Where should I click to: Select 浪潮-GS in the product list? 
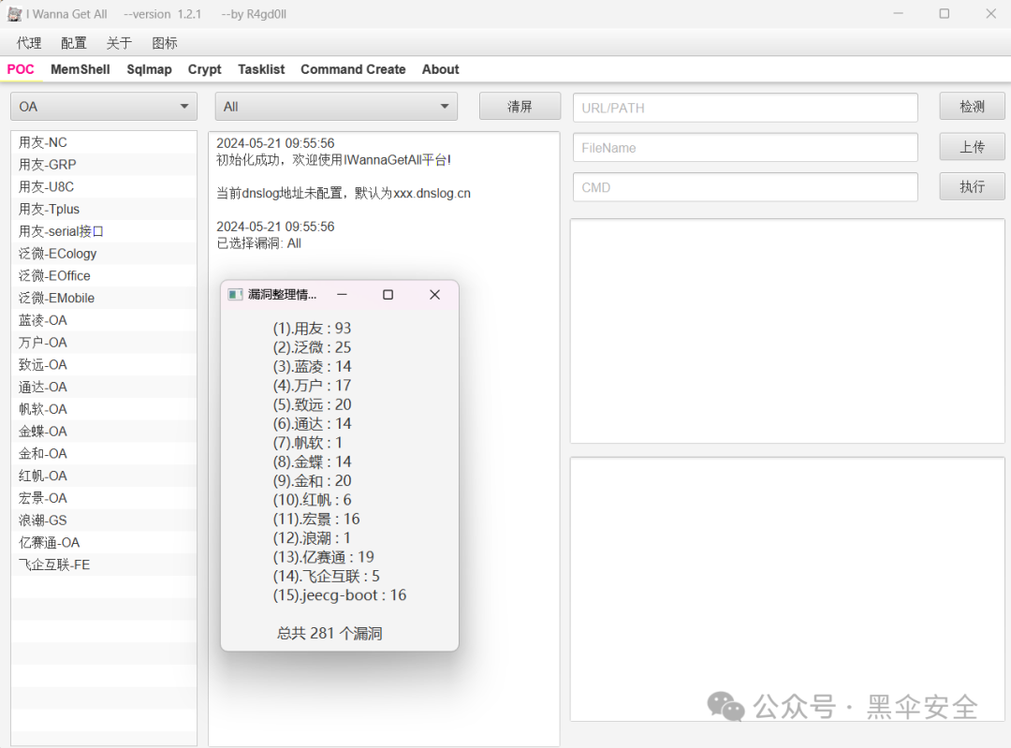(104, 521)
